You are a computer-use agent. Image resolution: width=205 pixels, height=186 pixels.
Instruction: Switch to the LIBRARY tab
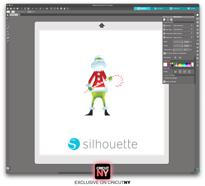pyautogui.click(x=175, y=9)
